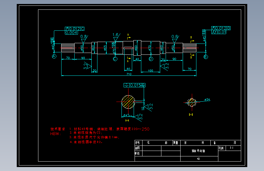Click note 3 about length tolerance ±1mm
Screen dimensions: 264x171
[x=94, y=137]
